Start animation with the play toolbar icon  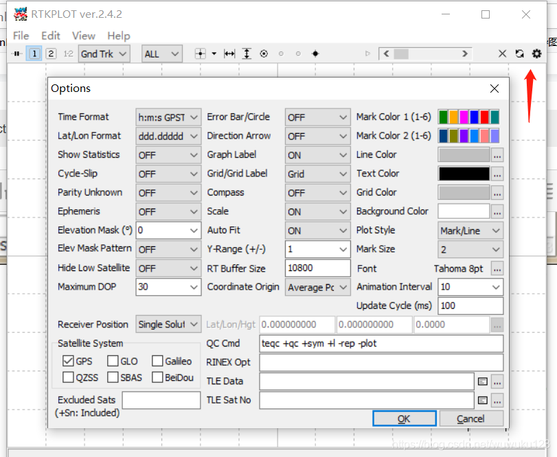coord(367,54)
